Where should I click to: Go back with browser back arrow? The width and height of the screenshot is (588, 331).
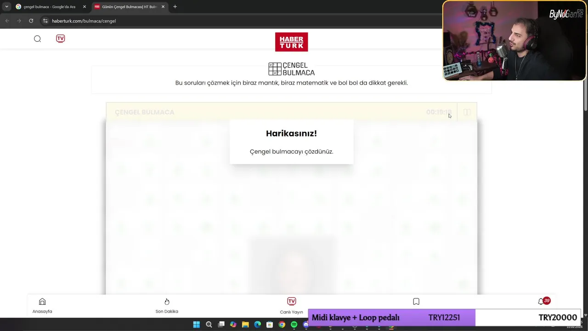click(7, 21)
